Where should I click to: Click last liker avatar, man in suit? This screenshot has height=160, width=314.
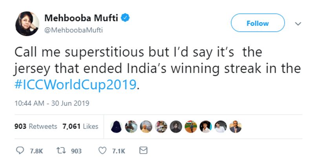(x=235, y=126)
